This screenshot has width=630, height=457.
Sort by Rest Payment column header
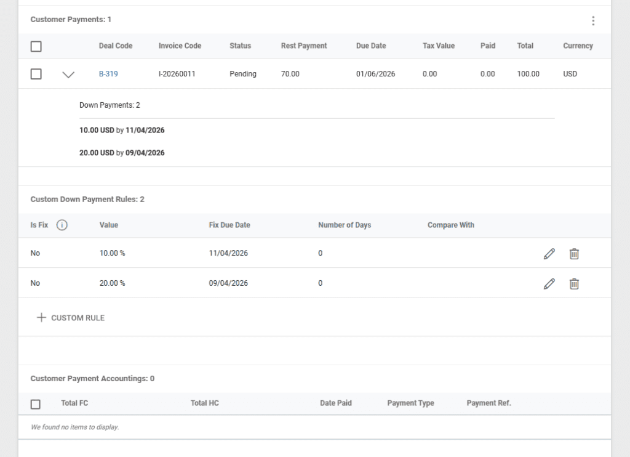(304, 46)
